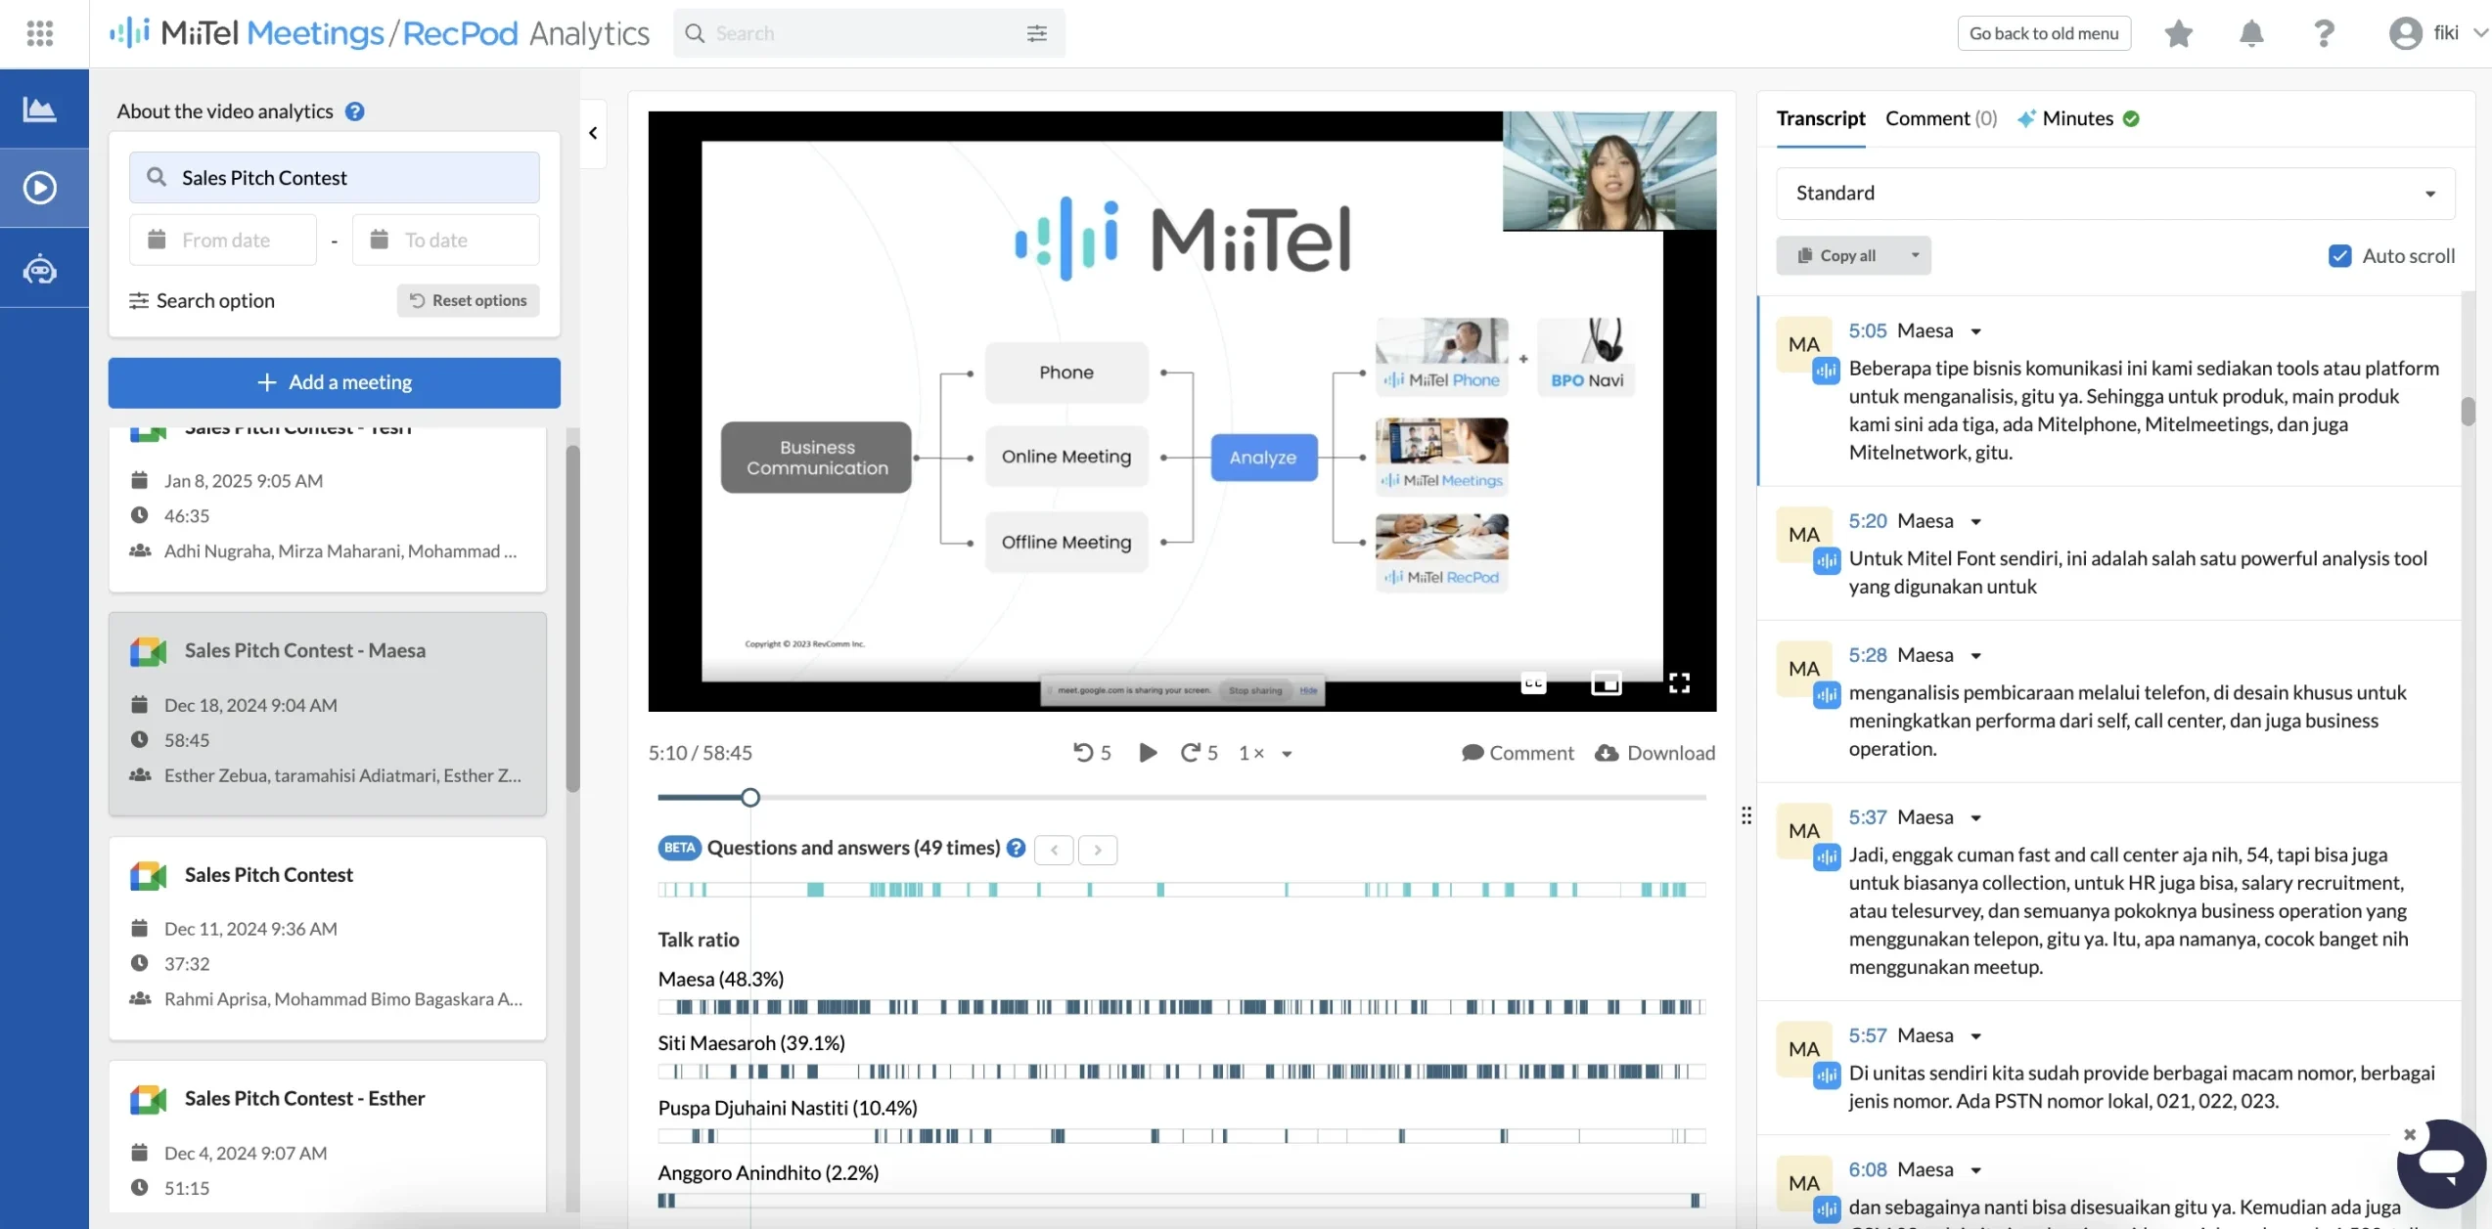
Task: Toggle closed captions on the video
Action: click(1532, 682)
